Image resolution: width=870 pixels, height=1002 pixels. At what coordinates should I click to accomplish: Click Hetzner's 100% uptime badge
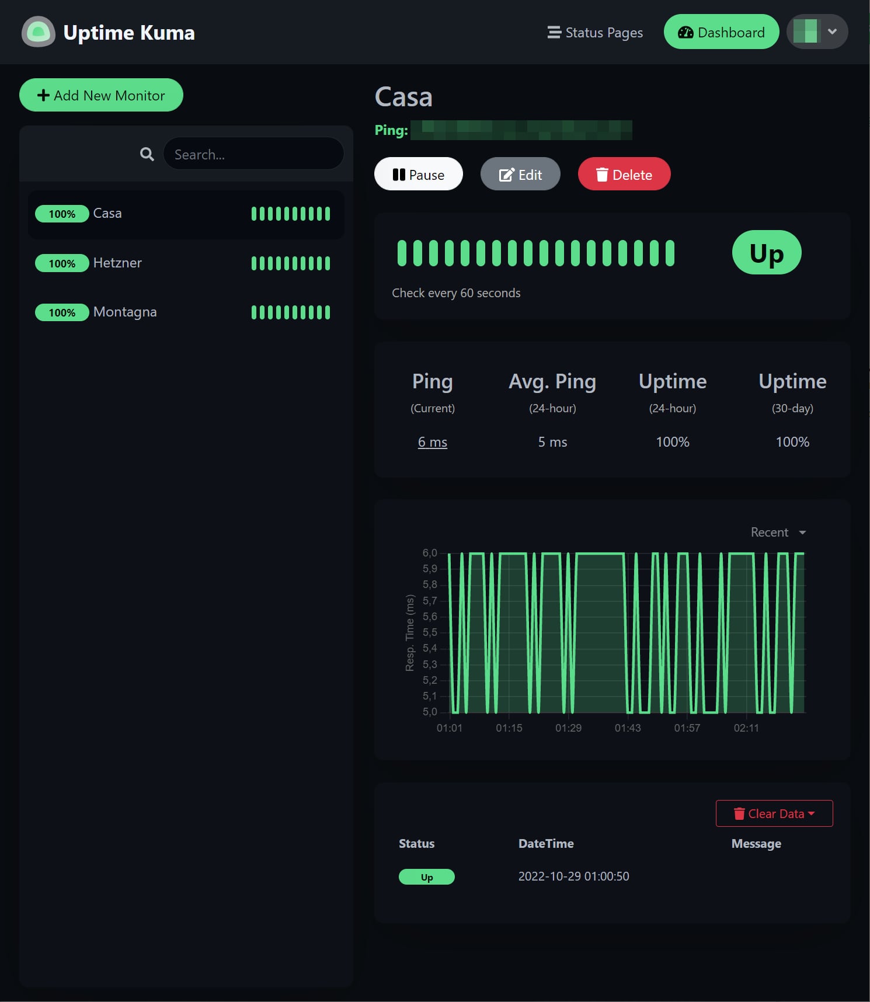pyautogui.click(x=62, y=263)
